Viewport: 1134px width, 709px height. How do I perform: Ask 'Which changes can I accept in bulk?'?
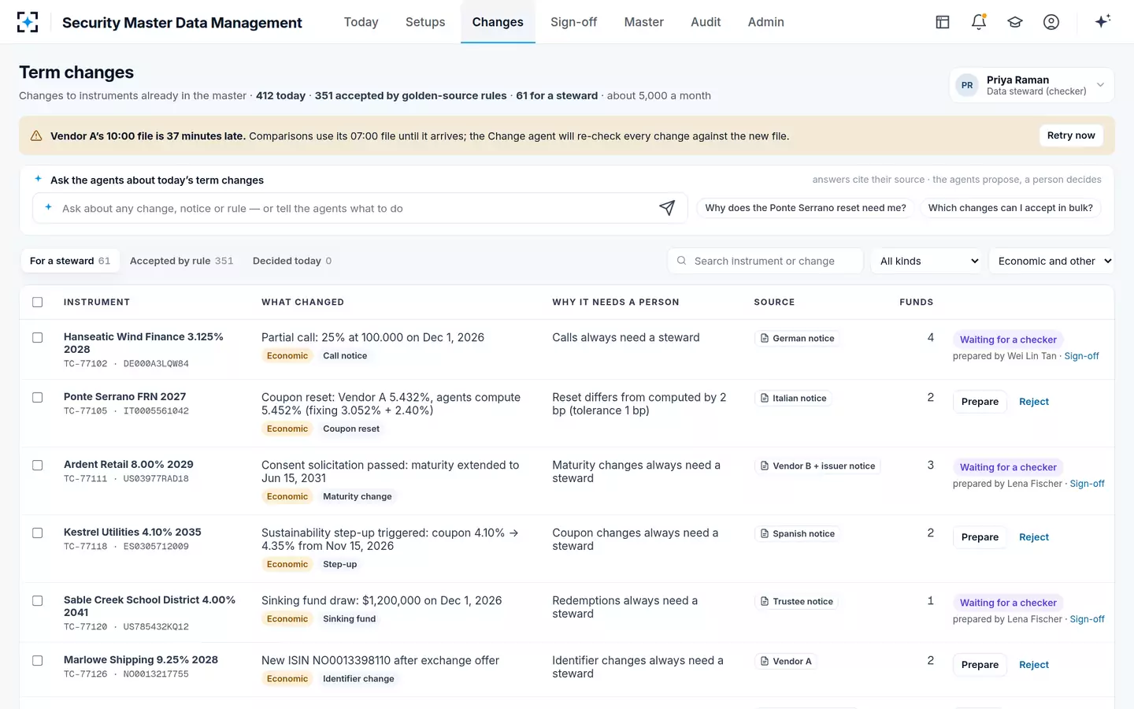click(x=1010, y=208)
